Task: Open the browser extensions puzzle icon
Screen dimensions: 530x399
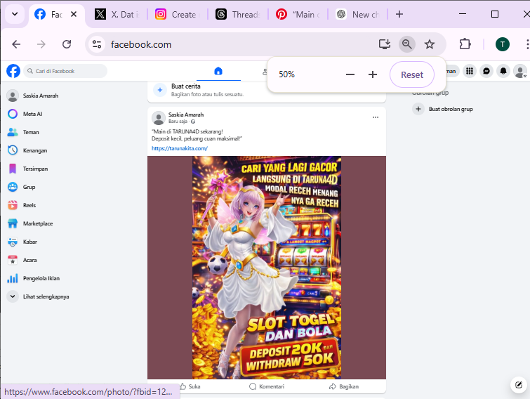Action: coord(465,44)
